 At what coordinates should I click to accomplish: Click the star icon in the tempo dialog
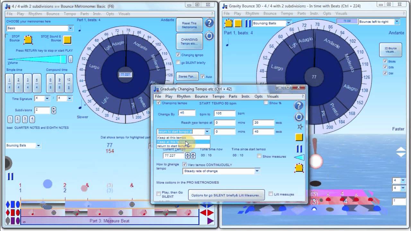point(300,126)
